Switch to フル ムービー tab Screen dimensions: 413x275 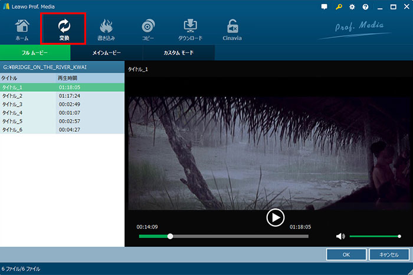coord(35,53)
